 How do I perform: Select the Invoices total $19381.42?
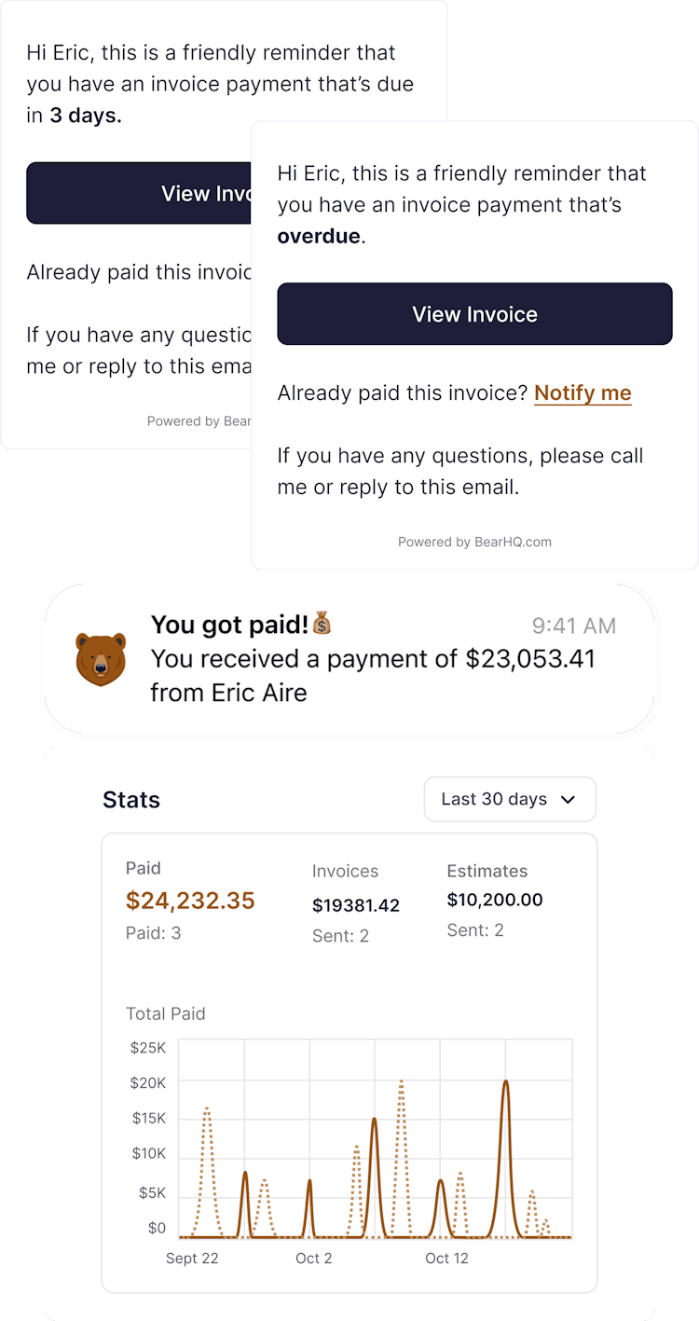pyautogui.click(x=356, y=905)
